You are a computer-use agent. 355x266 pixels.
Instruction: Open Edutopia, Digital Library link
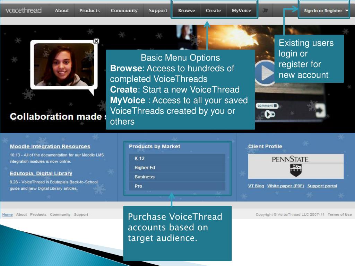pyautogui.click(x=41, y=173)
